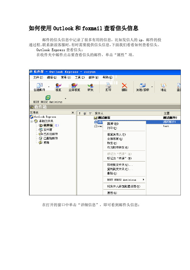Click the unread count (1) beside 收件箱
The height and width of the screenshot is (270, 190).
57,125
